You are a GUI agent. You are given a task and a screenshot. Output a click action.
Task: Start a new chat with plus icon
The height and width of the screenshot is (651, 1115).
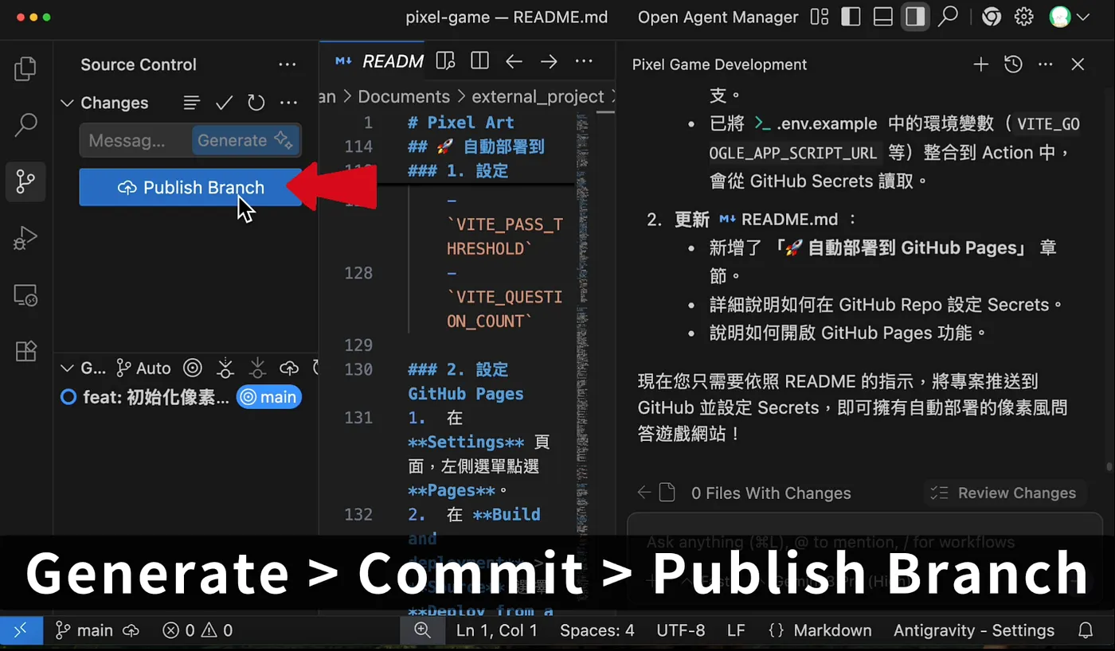click(981, 64)
